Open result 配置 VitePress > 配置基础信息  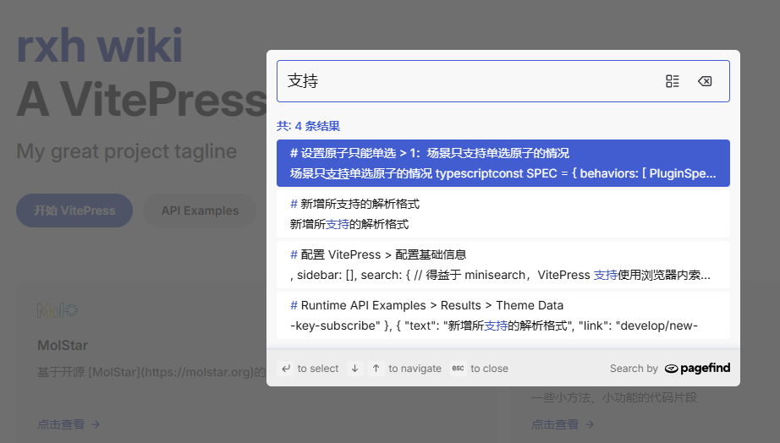(503, 265)
